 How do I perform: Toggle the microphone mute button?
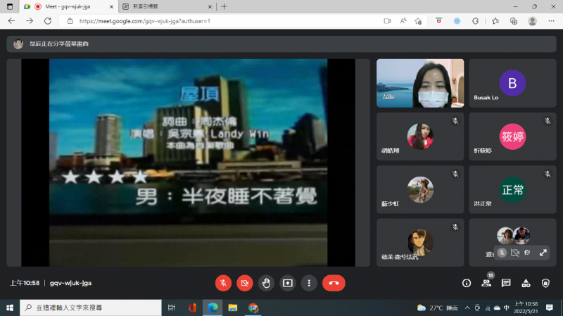click(223, 283)
